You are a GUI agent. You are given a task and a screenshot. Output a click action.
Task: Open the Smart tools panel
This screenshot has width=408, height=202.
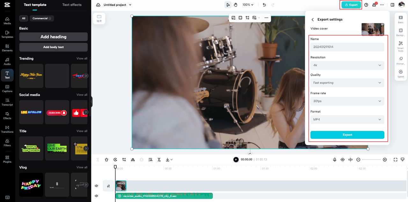[x=401, y=47]
